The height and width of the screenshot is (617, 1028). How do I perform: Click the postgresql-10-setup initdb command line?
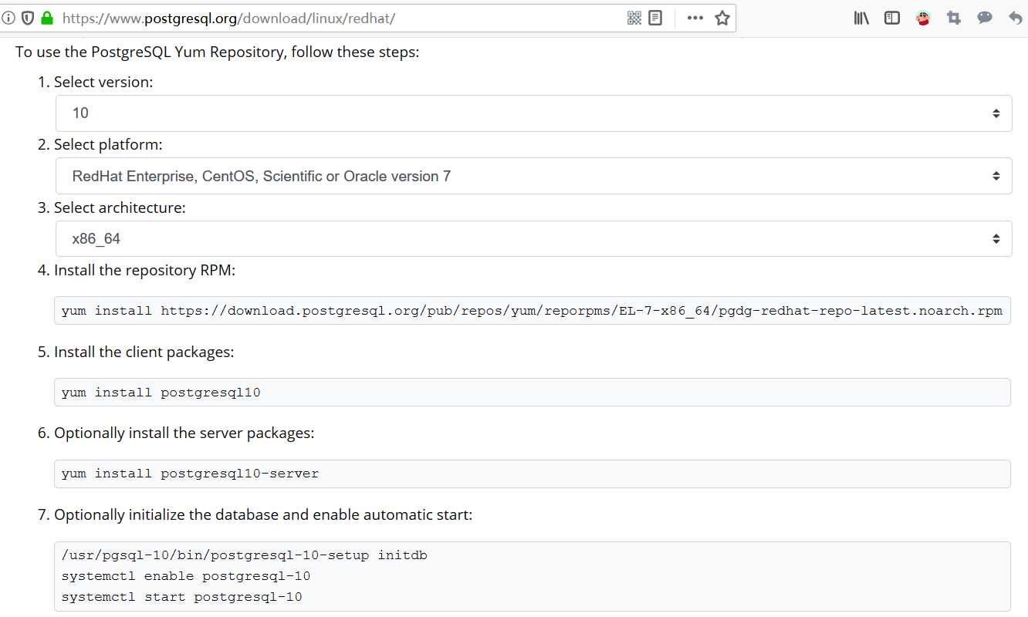pos(245,555)
